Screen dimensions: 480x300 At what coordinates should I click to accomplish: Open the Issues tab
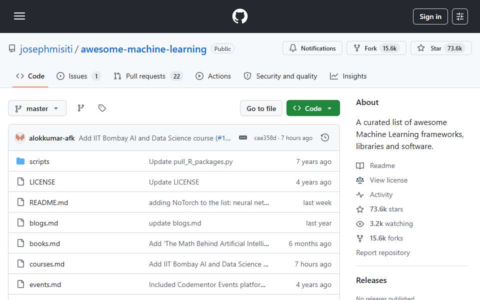coord(78,76)
